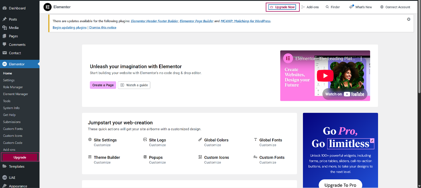The width and height of the screenshot is (421, 188).
Task: Click the Popups icon
Action: (145, 157)
